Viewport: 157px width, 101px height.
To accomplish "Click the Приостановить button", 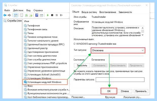I will 118,65.
